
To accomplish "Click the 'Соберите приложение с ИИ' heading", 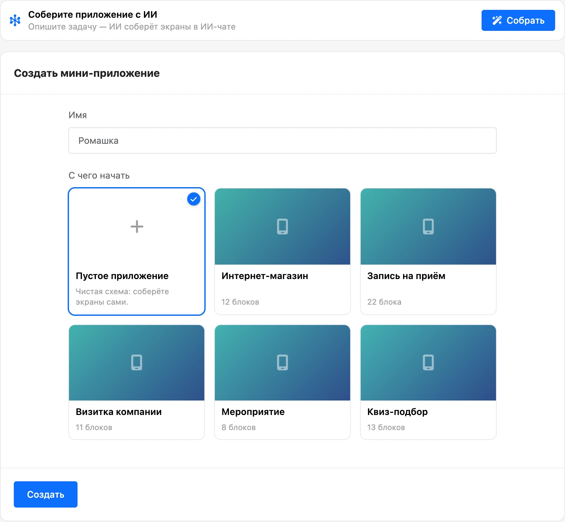I will 93,14.
